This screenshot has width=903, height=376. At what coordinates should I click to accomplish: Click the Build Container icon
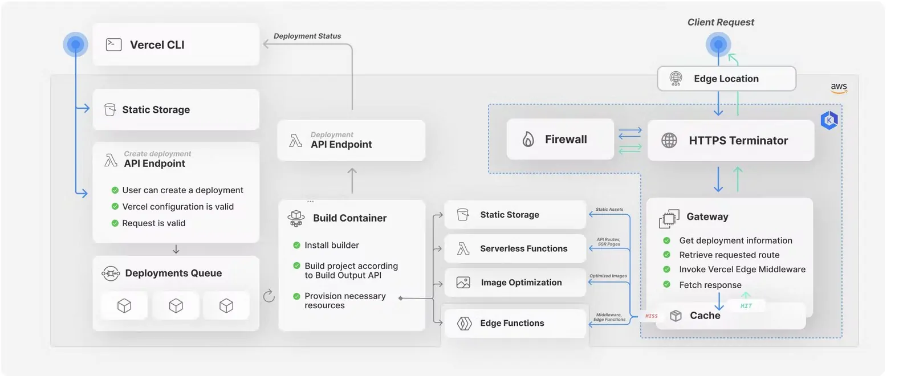pos(296,218)
